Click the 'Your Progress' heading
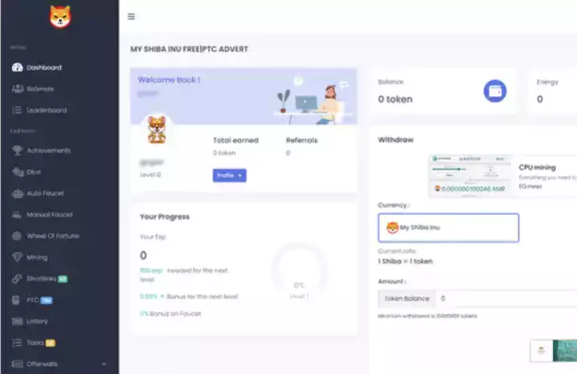This screenshot has height=374, width=577. pyautogui.click(x=165, y=217)
